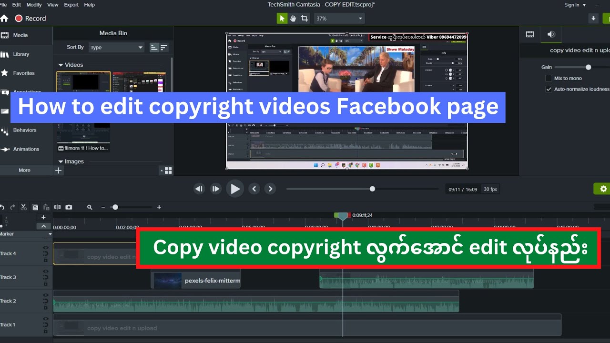610x343 pixels.
Task: Enable the Mix to mono checkbox
Action: [x=549, y=78]
